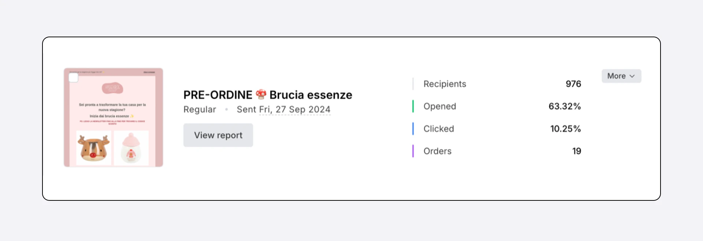
Task: Select the Recipients stat label
Action: pos(445,84)
